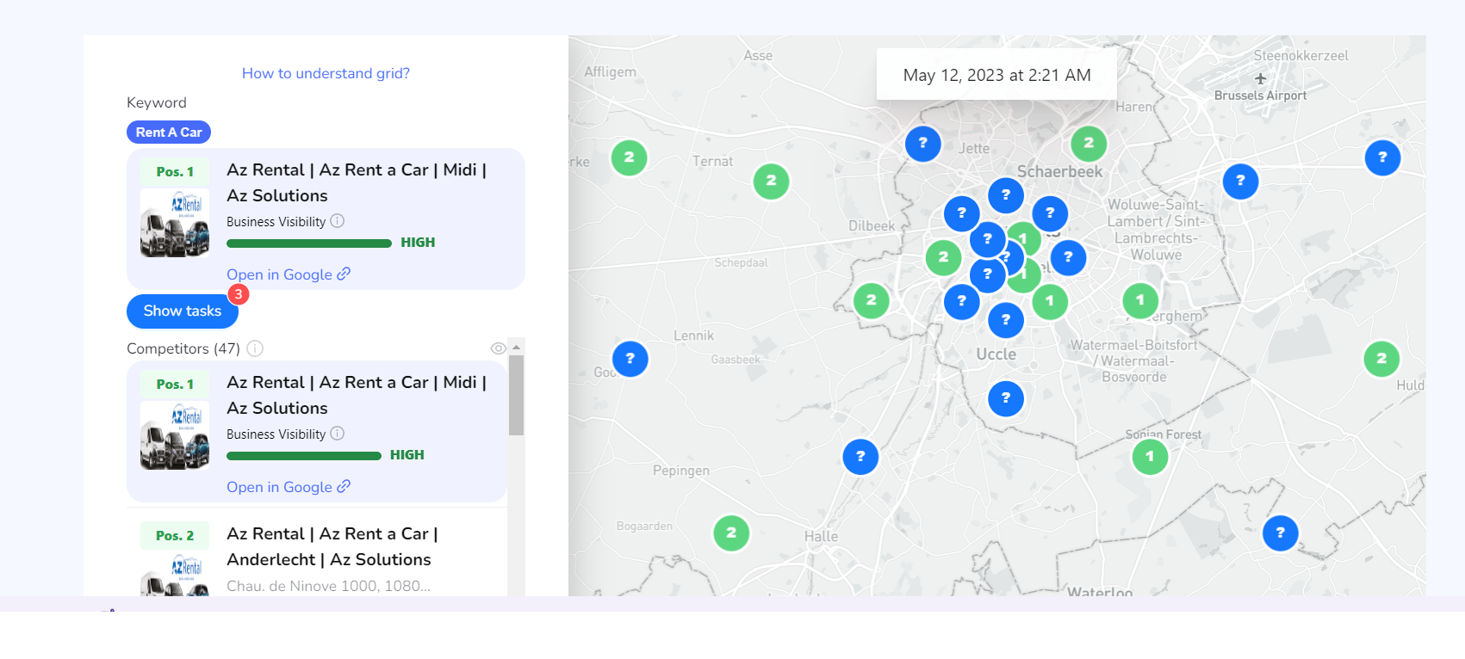Click blue question marker near Waterloo
This screenshot has width=1465, height=659.
(x=1281, y=533)
